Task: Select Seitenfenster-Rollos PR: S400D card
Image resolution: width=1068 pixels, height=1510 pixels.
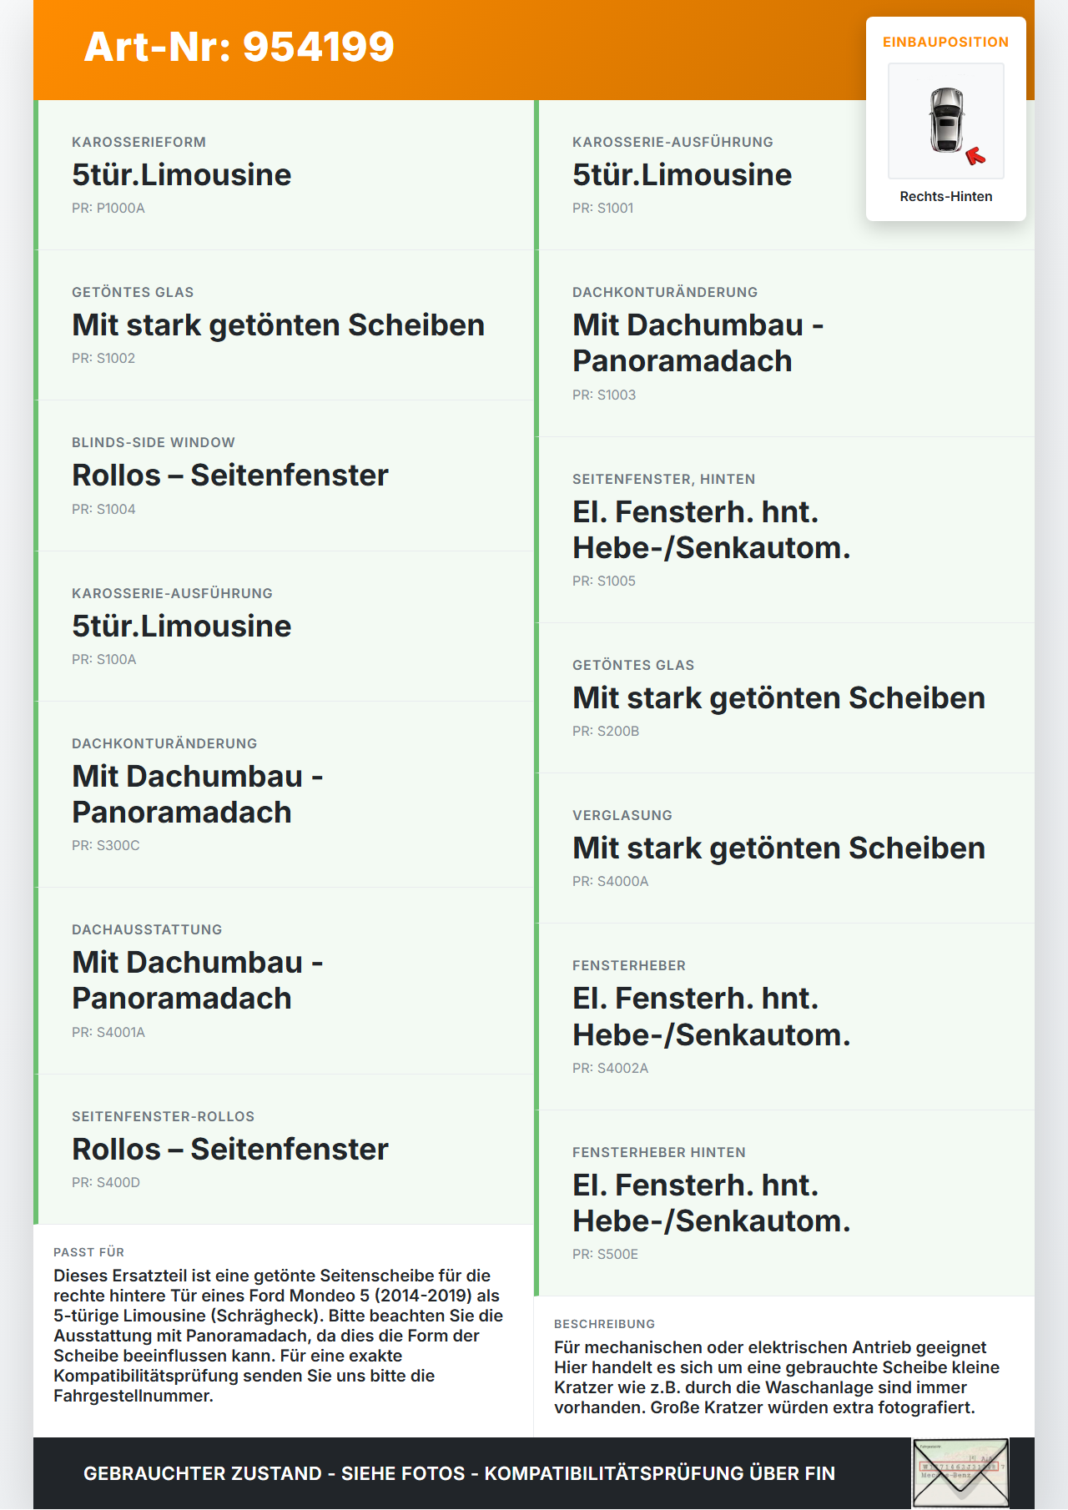Action: [284, 1150]
